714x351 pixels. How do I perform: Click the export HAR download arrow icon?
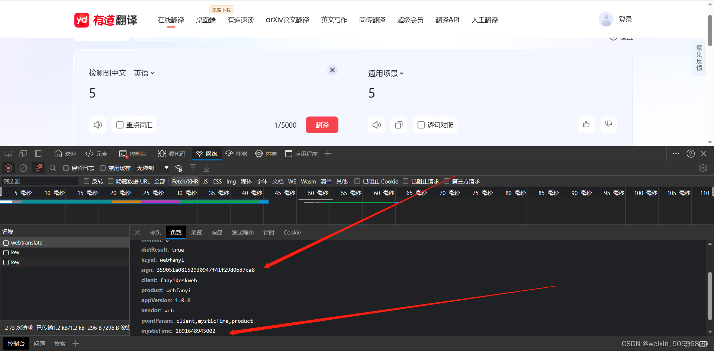click(x=206, y=168)
